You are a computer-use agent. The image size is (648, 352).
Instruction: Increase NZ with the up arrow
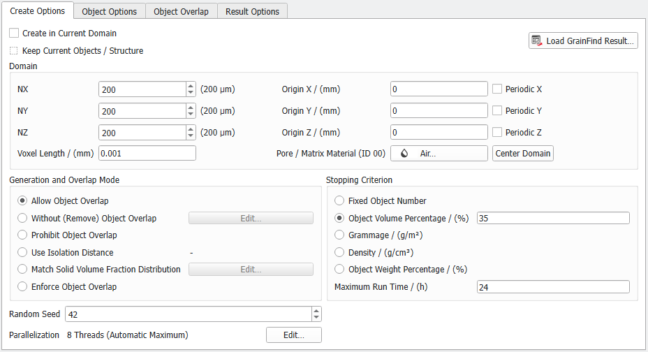pos(191,129)
